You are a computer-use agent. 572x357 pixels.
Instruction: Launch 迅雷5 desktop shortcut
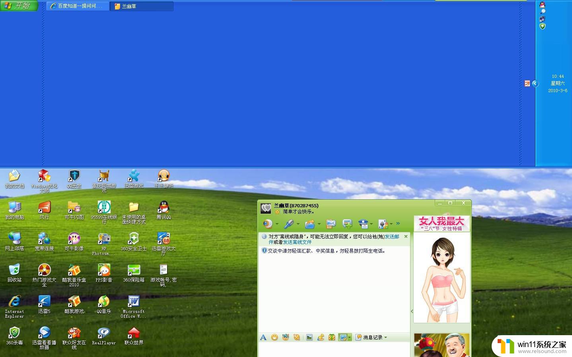coord(44,305)
